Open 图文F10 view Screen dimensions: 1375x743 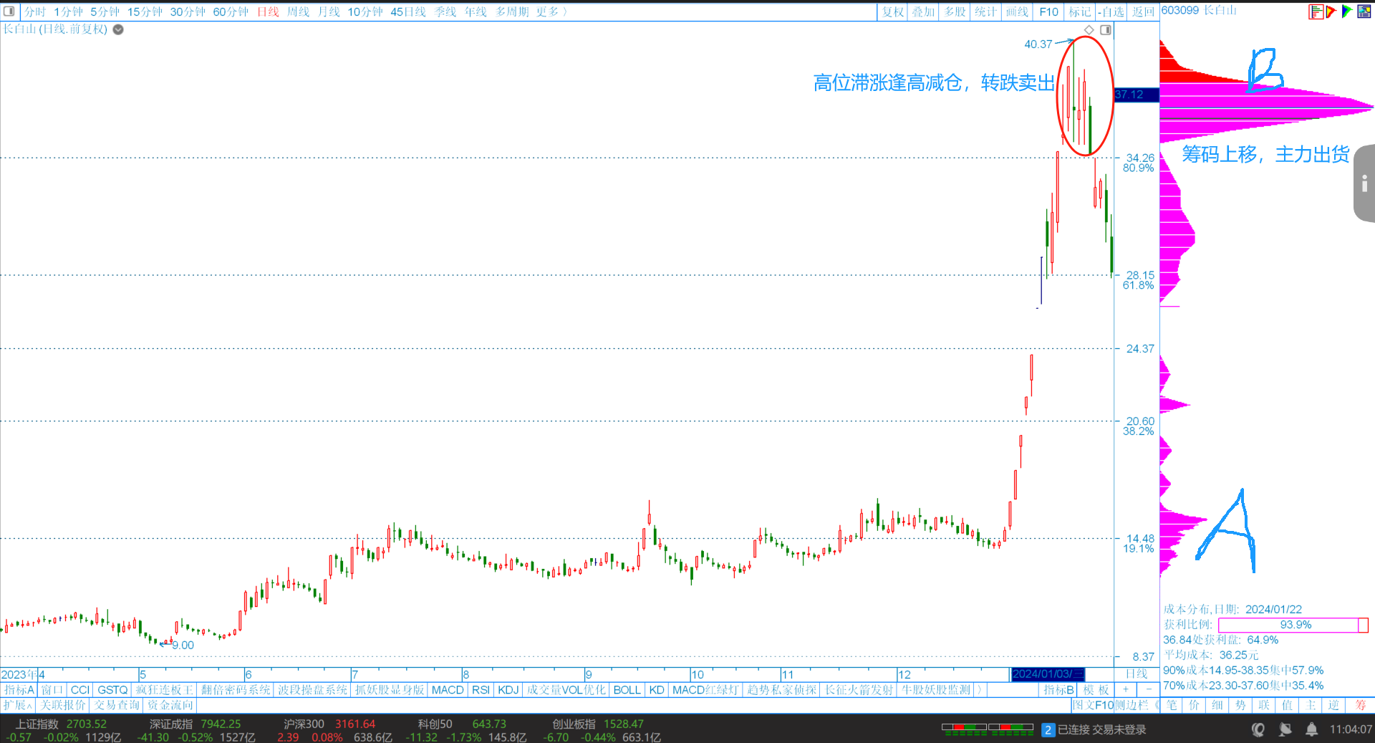pos(1093,705)
